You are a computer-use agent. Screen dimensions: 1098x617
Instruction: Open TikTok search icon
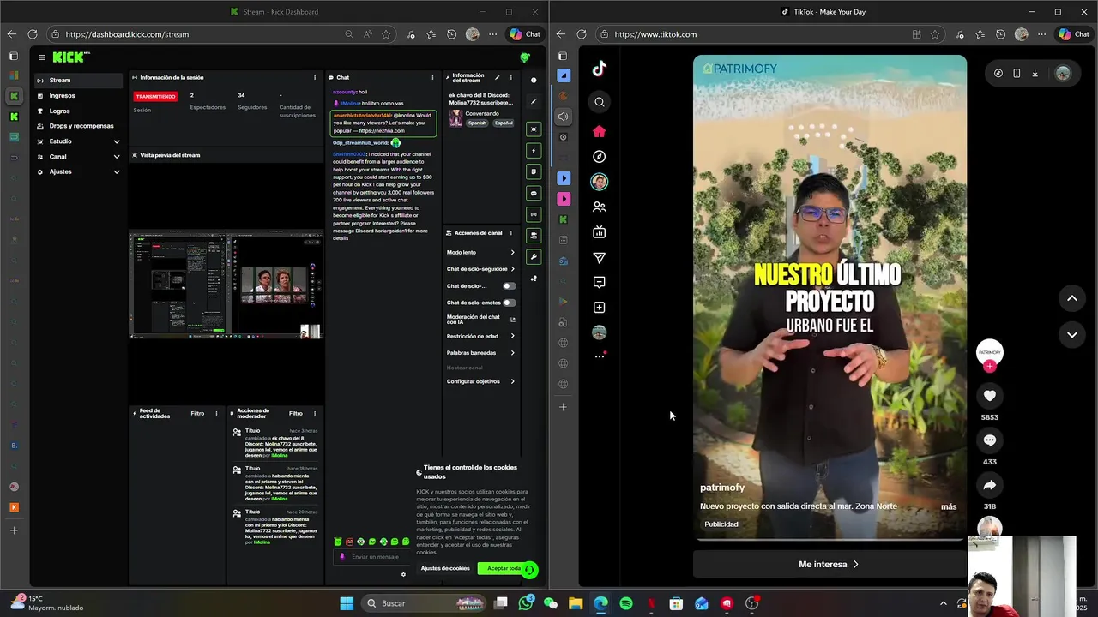pyautogui.click(x=600, y=102)
